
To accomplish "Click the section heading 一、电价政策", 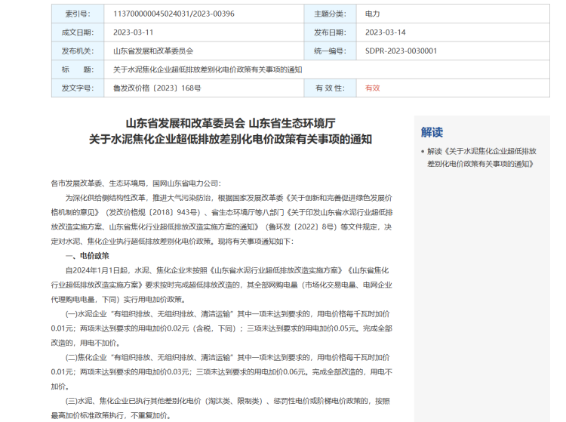I will (x=87, y=256).
